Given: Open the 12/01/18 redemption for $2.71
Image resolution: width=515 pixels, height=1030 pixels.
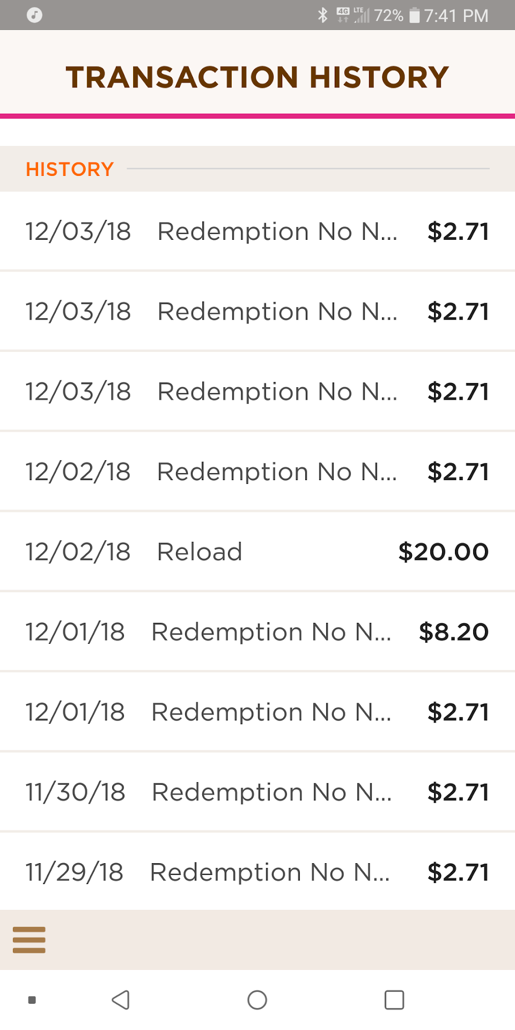Looking at the screenshot, I should 257,712.
